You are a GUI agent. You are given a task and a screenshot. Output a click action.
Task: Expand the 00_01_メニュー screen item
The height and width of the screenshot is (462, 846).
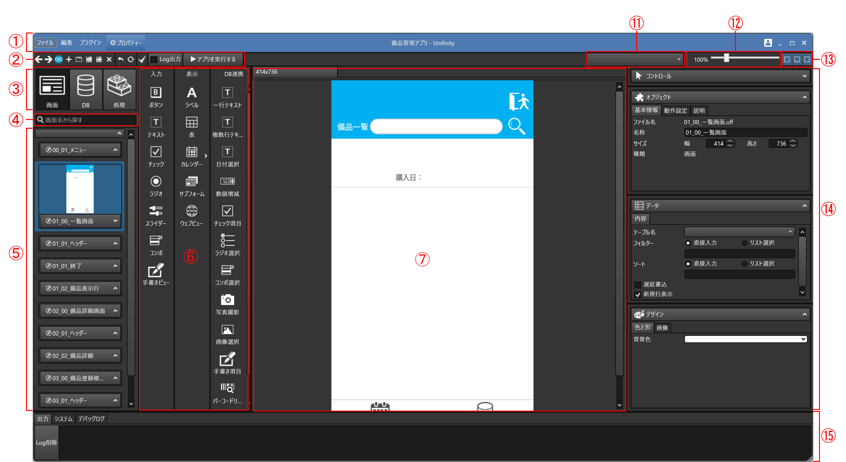tap(115, 150)
